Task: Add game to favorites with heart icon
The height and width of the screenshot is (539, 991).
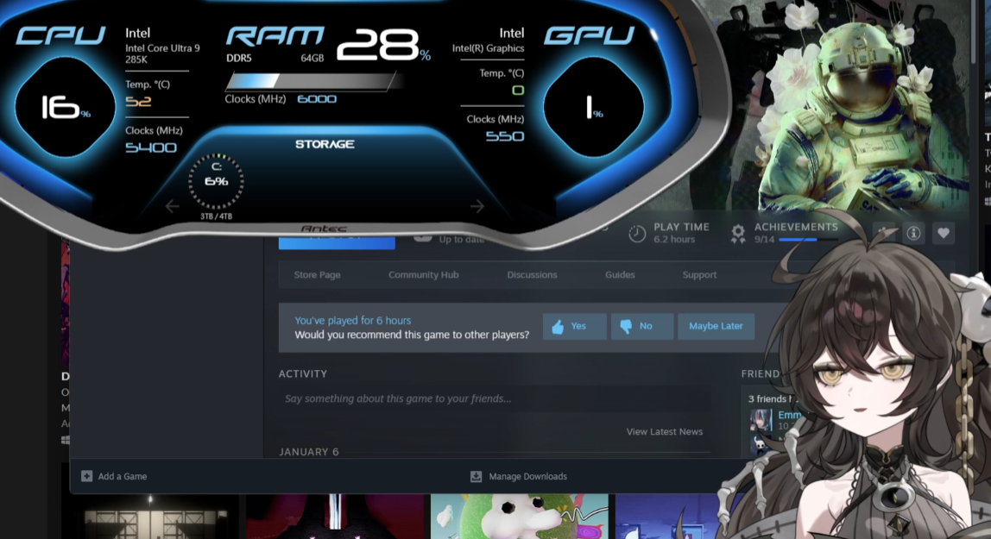Action: pos(943,234)
